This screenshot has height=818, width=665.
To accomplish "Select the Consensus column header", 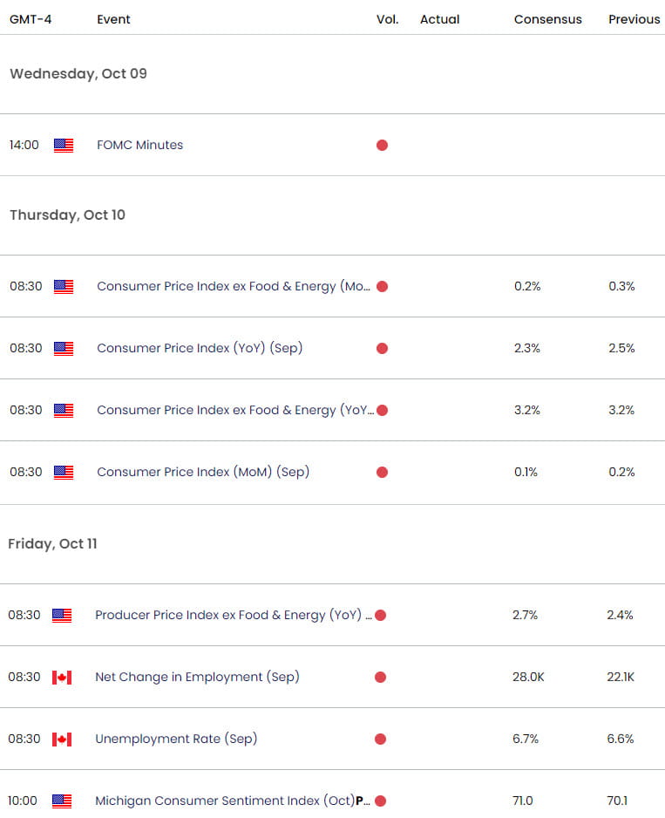I will (x=547, y=18).
